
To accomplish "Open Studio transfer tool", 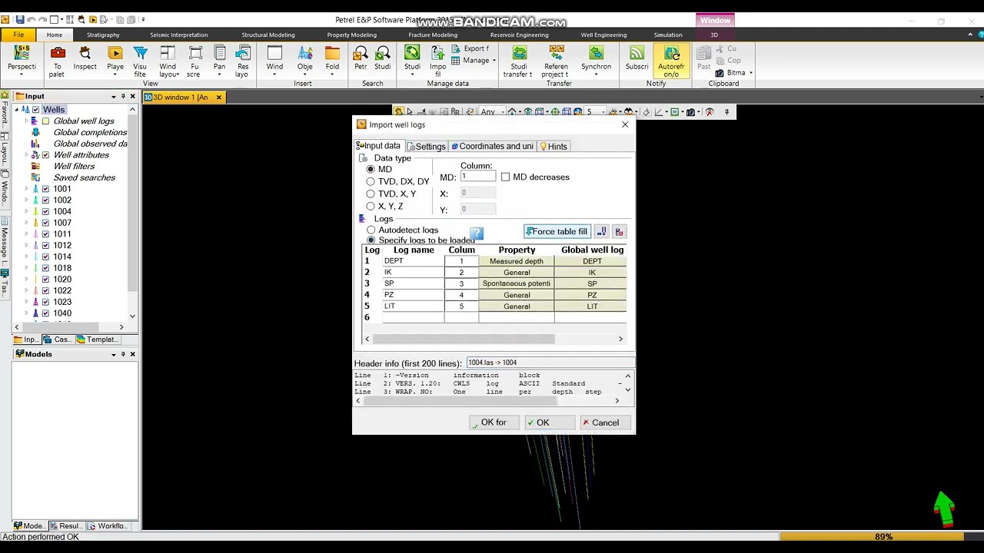I will [519, 61].
